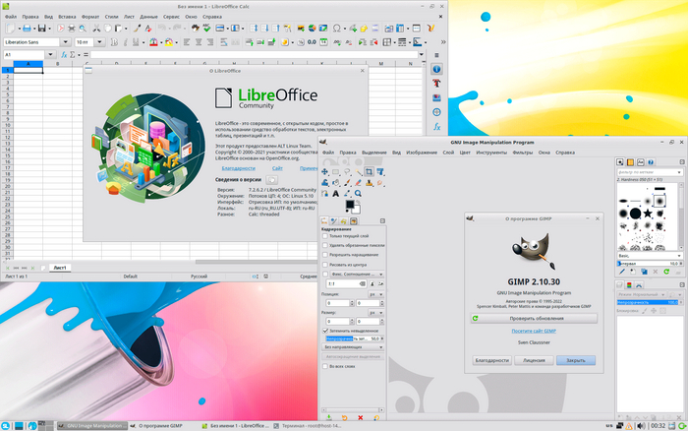Click the Лицензия button
Screen dimensions: 688x431
pos(534,360)
